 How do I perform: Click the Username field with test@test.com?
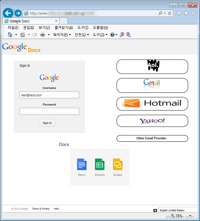click(49, 95)
